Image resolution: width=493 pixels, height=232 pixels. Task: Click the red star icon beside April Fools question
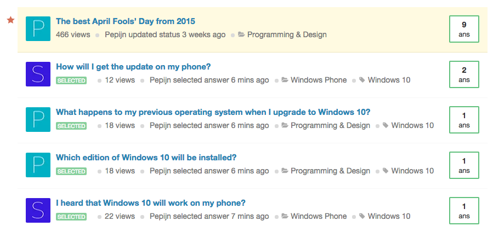10,20
